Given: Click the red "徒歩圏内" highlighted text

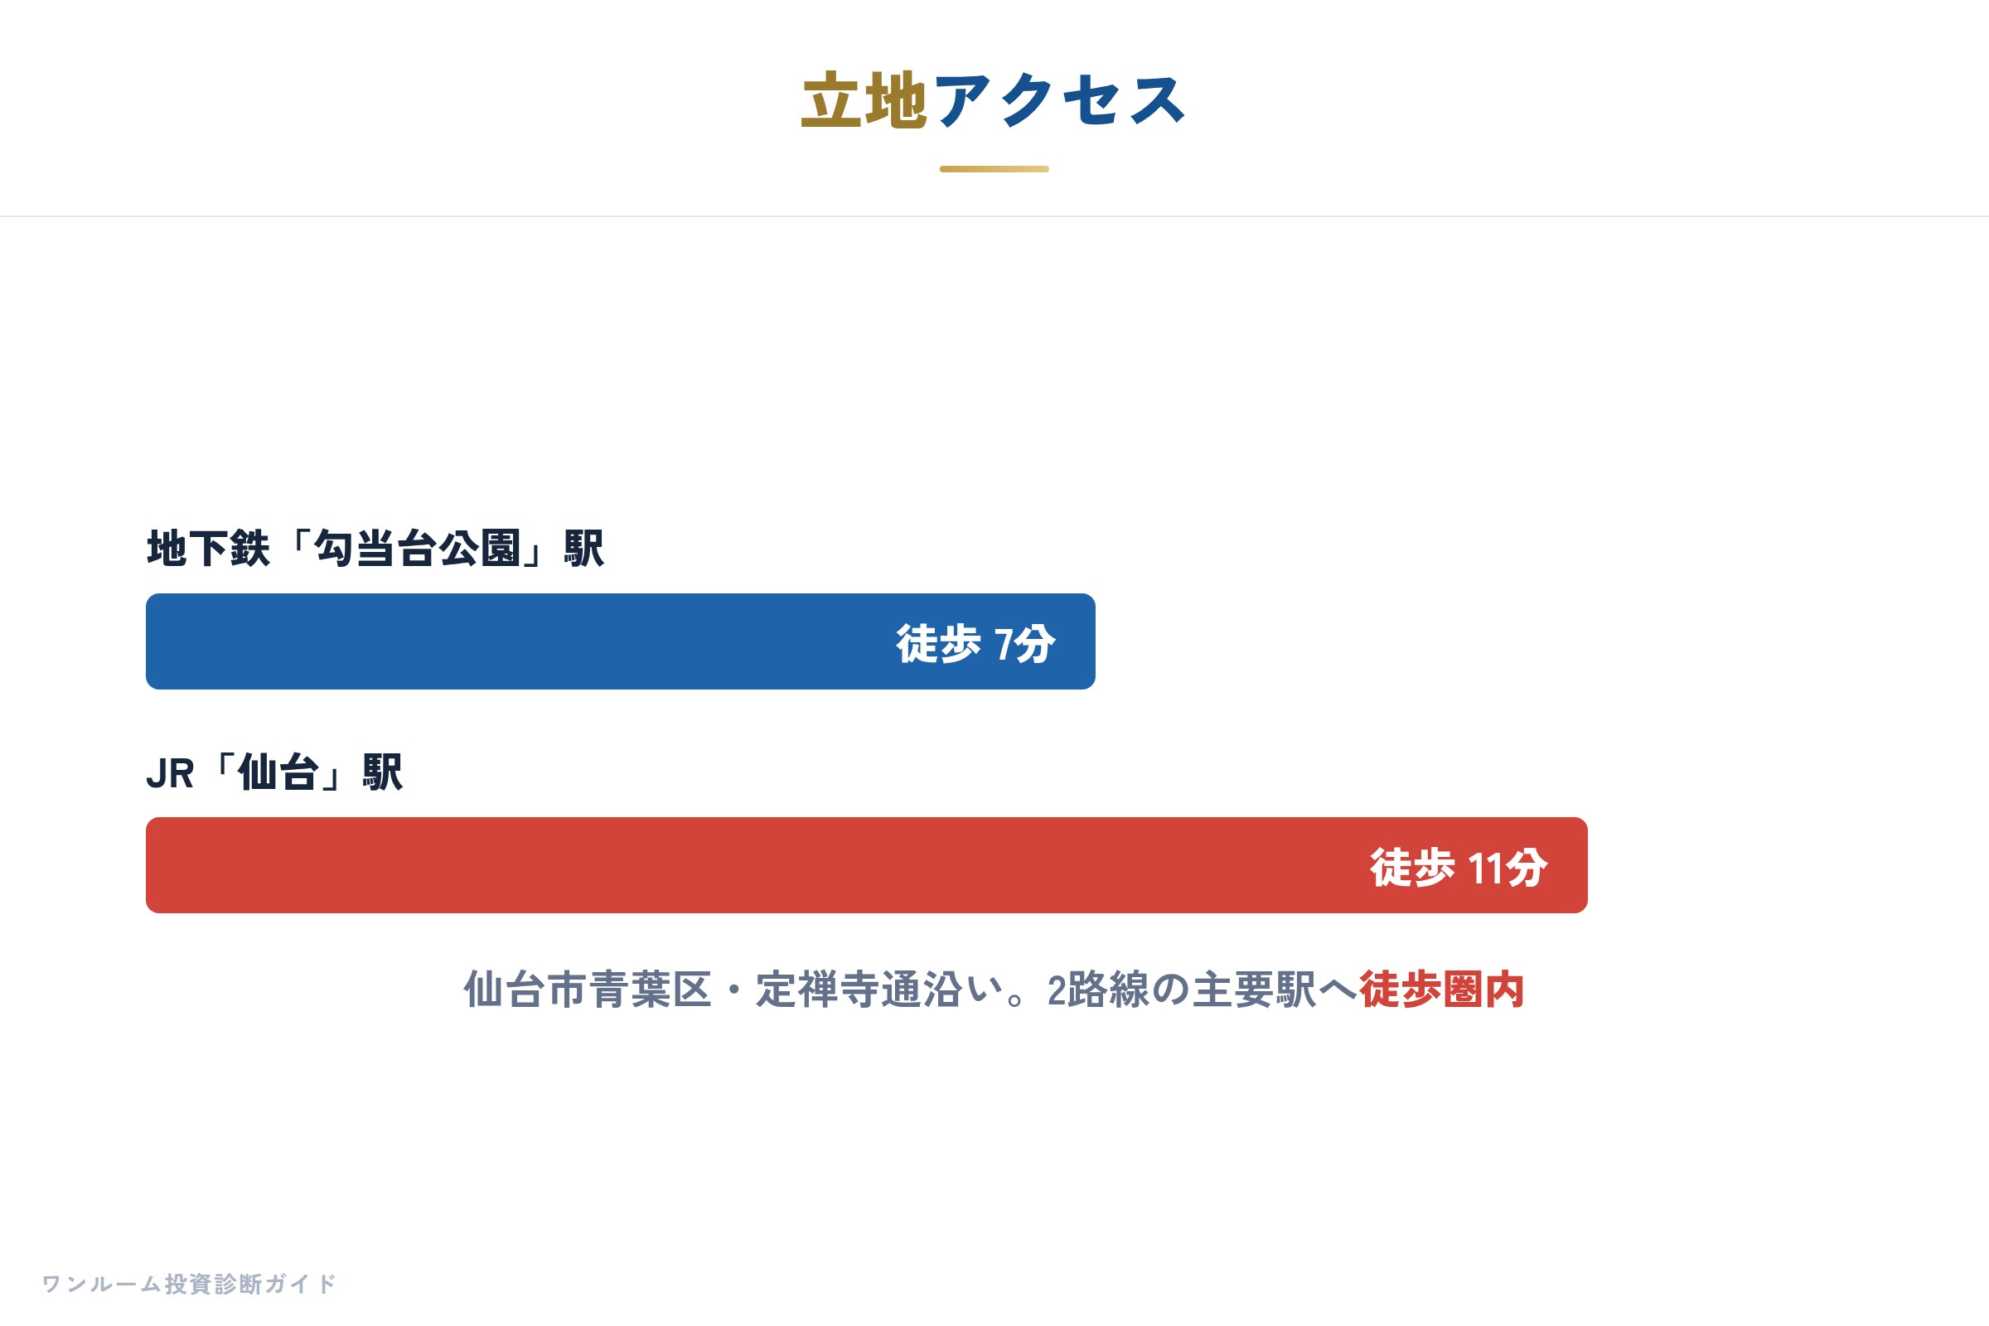Looking at the screenshot, I should 1442,990.
